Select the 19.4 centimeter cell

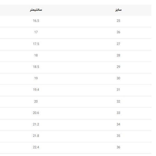pos(36,90)
